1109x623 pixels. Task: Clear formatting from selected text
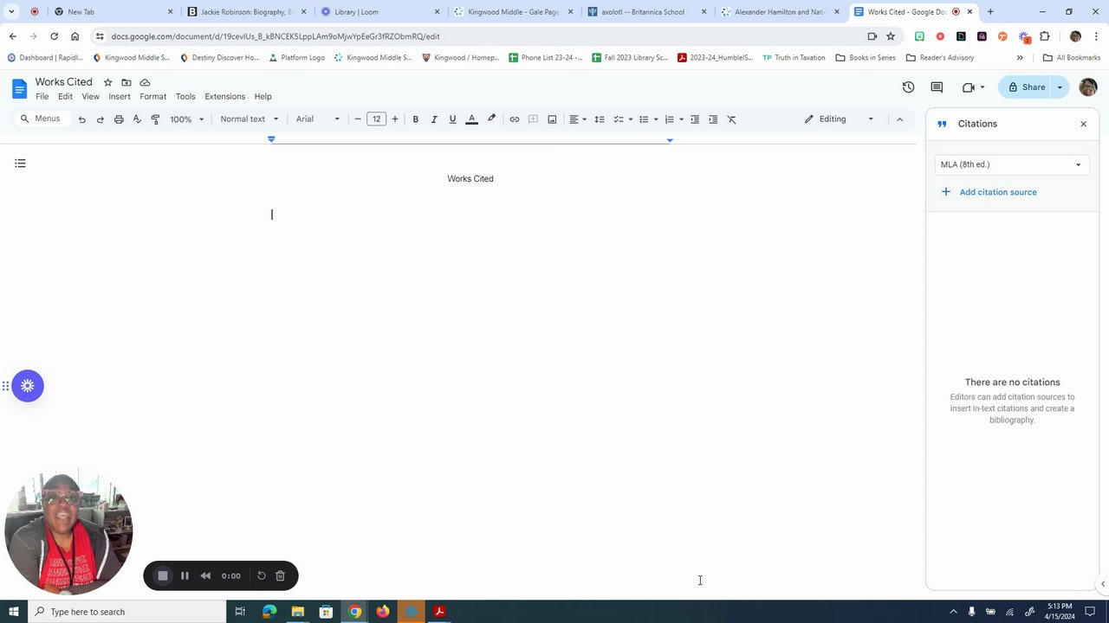point(731,119)
